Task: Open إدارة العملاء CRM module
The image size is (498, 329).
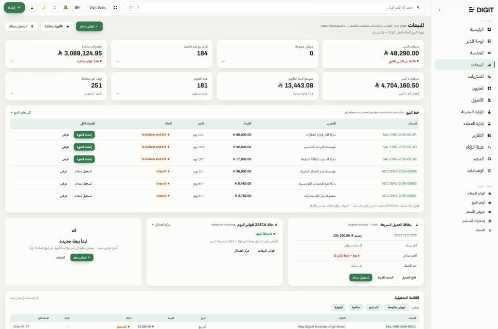Action: tap(464, 124)
